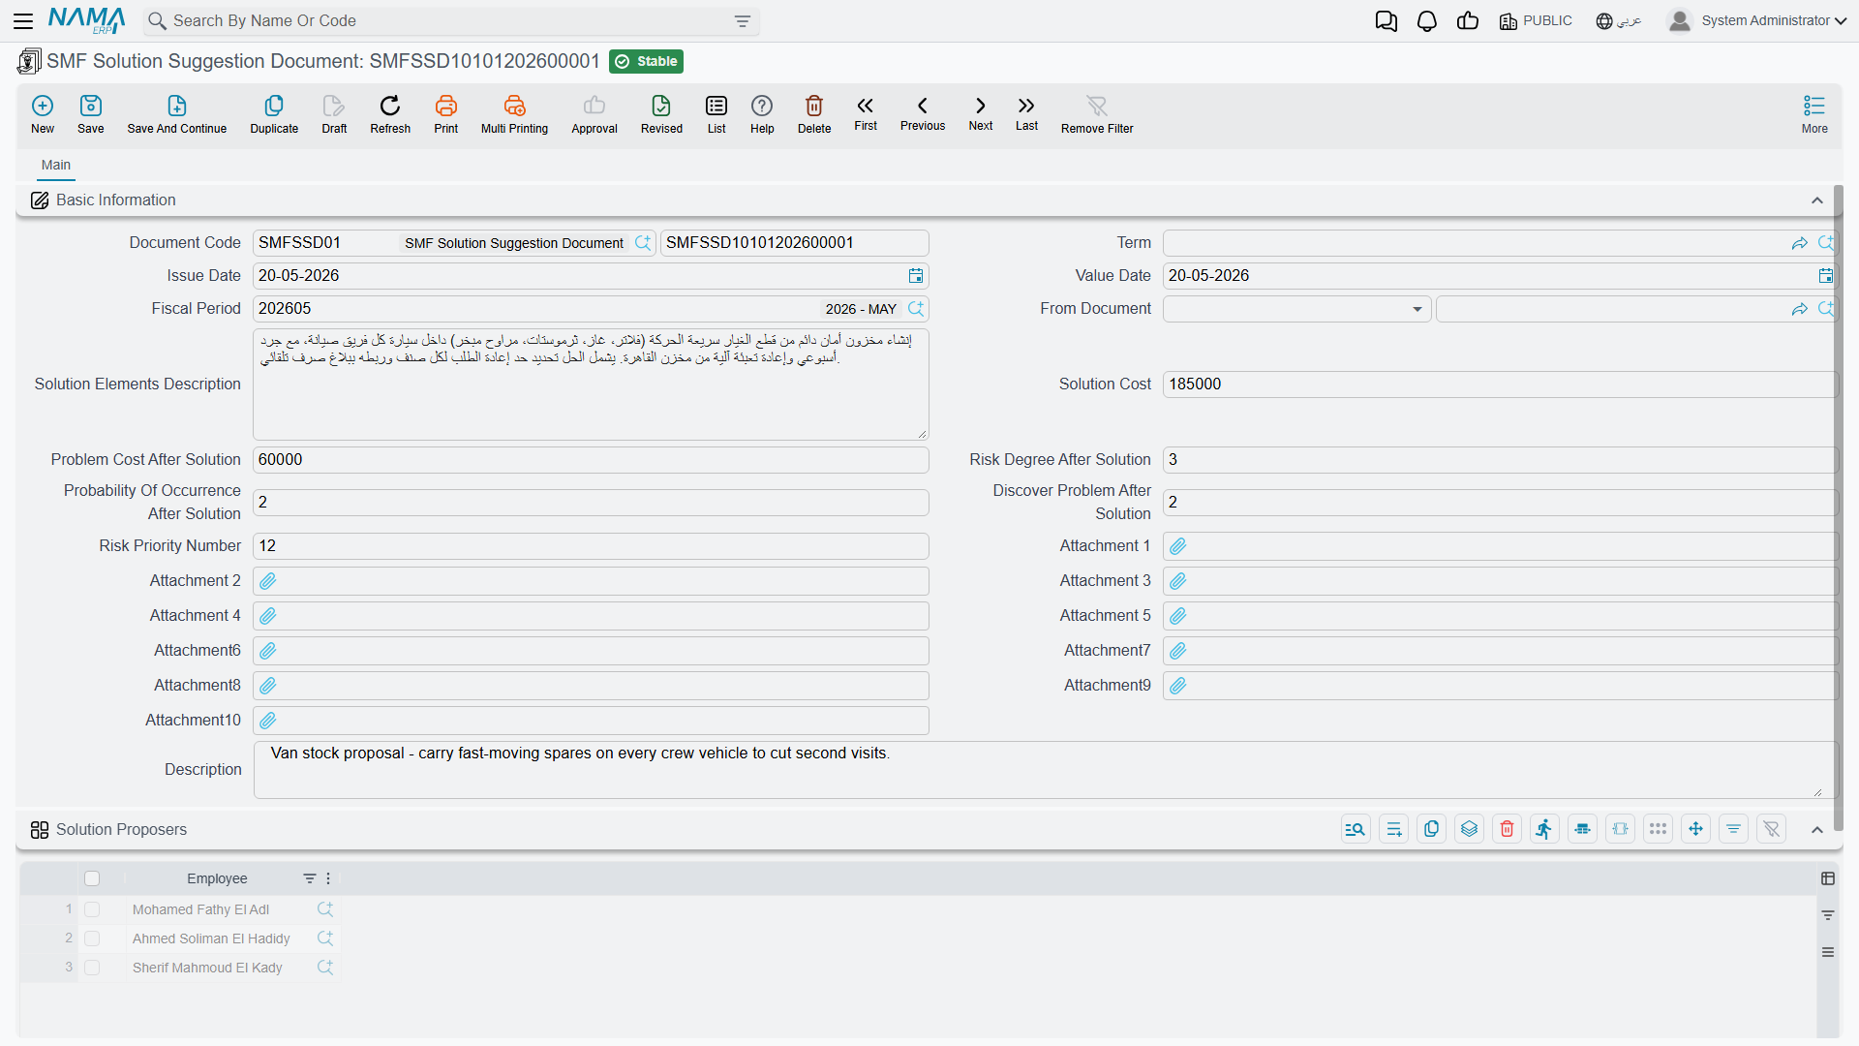The width and height of the screenshot is (1859, 1046).
Task: Open the chat messages icon
Action: 1387,20
